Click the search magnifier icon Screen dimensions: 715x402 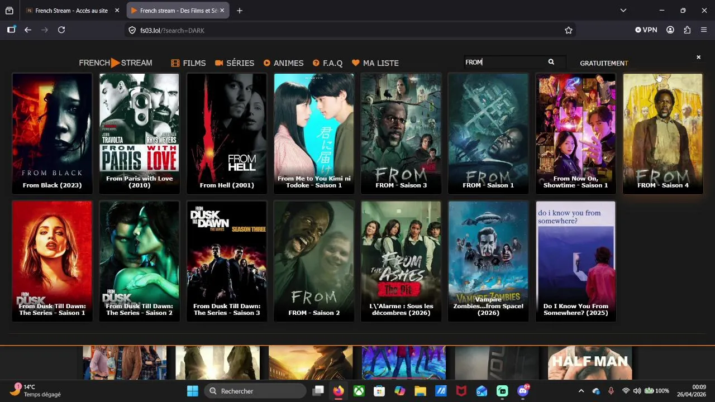coord(551,62)
